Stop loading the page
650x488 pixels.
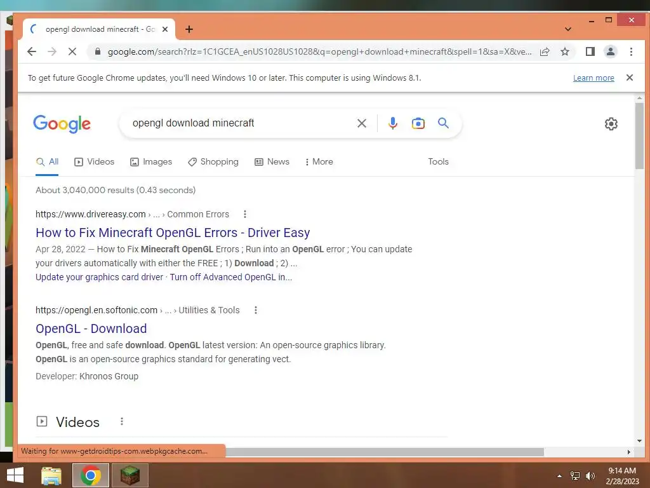pos(72,51)
